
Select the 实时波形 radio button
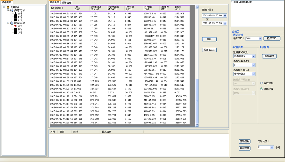262,83
